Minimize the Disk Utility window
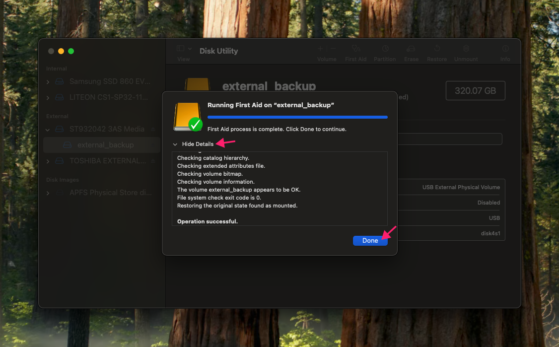 tap(61, 51)
